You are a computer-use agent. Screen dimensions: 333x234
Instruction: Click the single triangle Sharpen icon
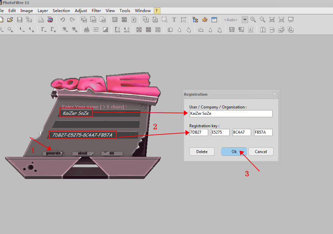click(210, 30)
